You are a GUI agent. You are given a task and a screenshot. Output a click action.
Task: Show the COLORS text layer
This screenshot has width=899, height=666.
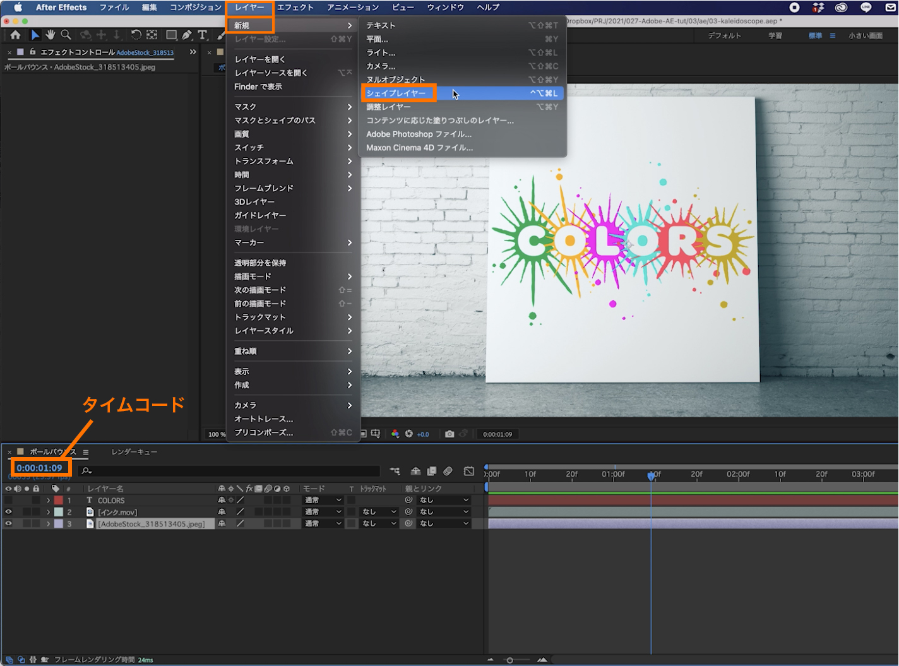coord(8,500)
